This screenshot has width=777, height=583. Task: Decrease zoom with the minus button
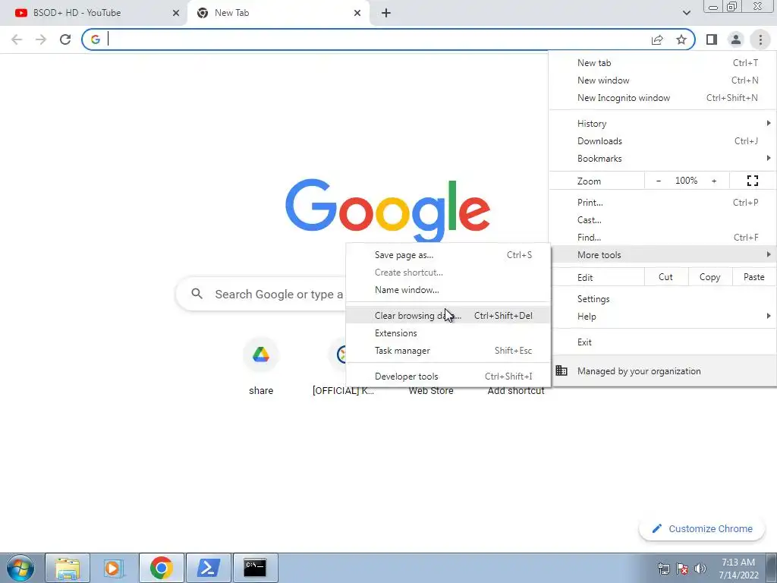pos(658,181)
